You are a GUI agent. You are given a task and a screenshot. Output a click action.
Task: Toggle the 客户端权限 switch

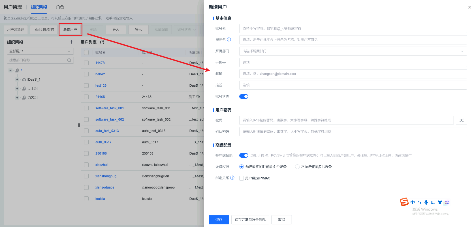pos(244,155)
